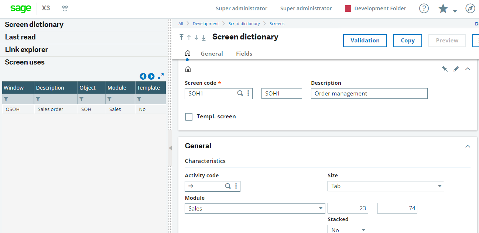Click the Copy button
479x233 pixels.
point(407,41)
